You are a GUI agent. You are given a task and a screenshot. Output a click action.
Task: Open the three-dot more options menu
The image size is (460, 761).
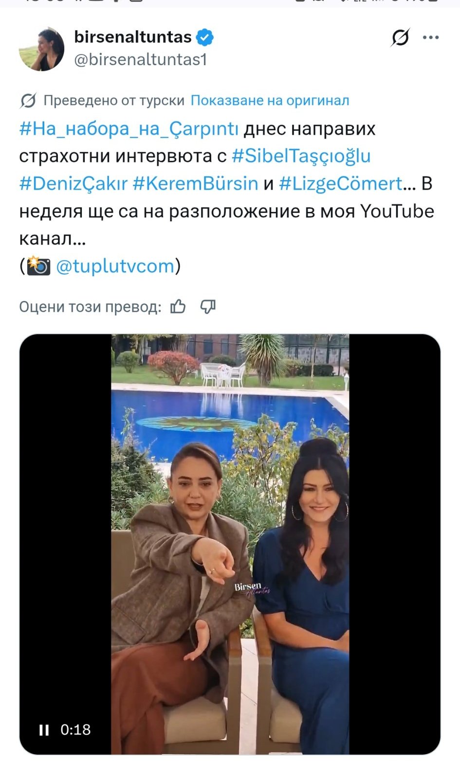pyautogui.click(x=431, y=37)
